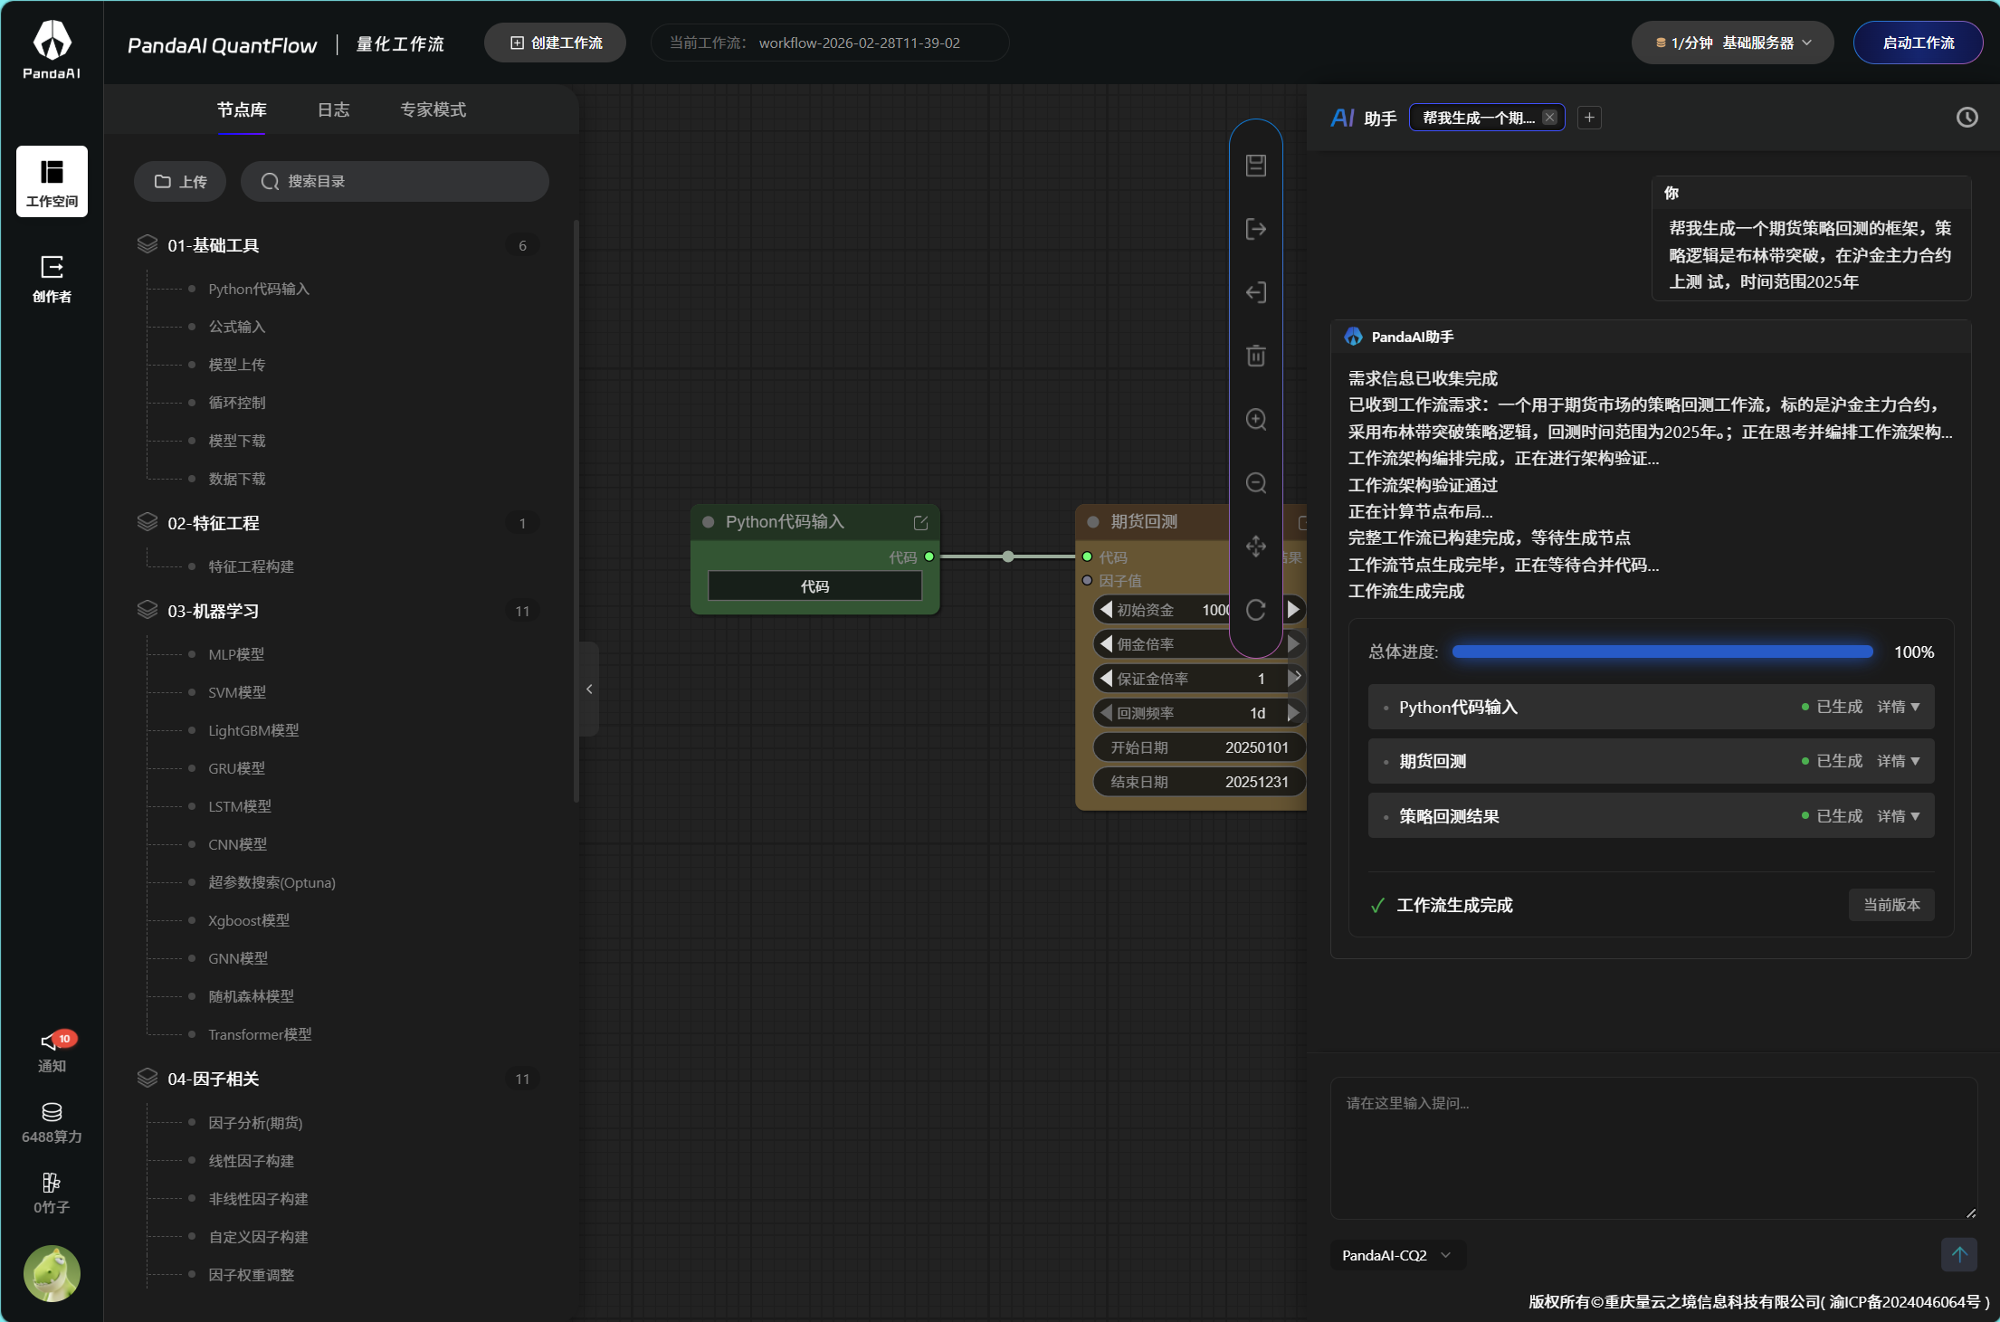Viewport: 2000px width, 1322px height.
Task: Switch to the 日志 tab
Action: (334, 109)
